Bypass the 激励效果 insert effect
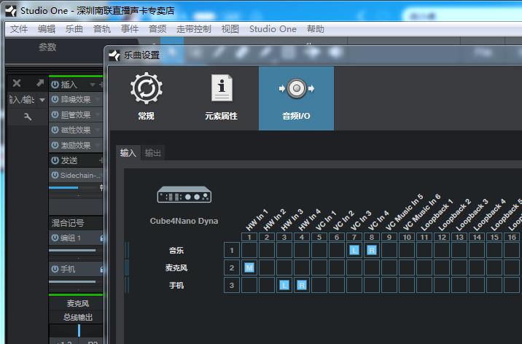This screenshot has height=344, width=522. click(x=55, y=145)
